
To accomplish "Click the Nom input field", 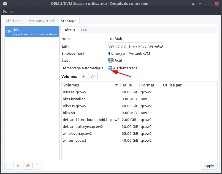I will 135,39.
